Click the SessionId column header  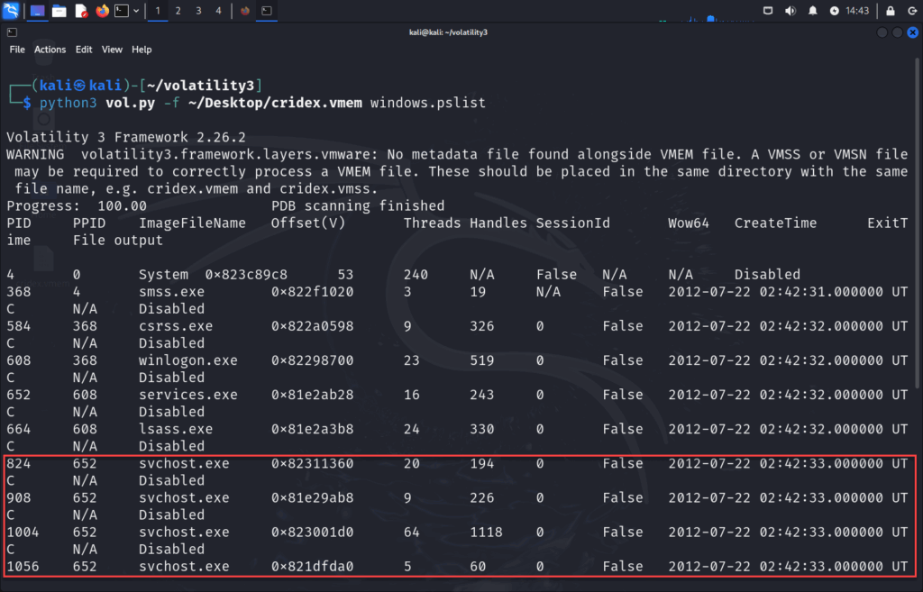pyautogui.click(x=572, y=223)
